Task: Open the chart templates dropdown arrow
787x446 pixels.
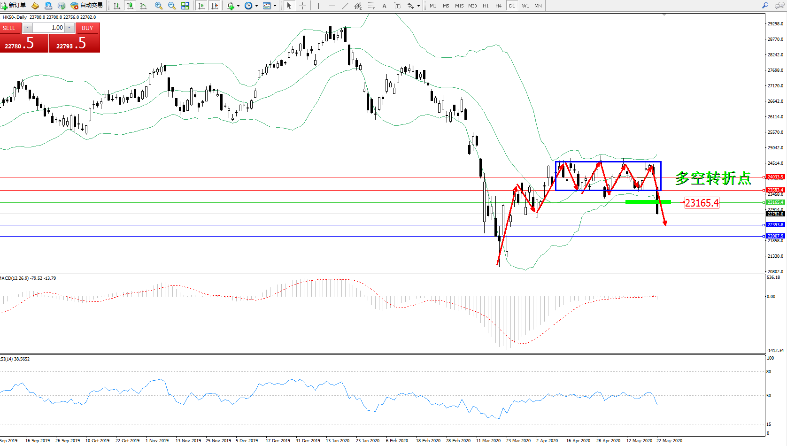Action: click(275, 6)
